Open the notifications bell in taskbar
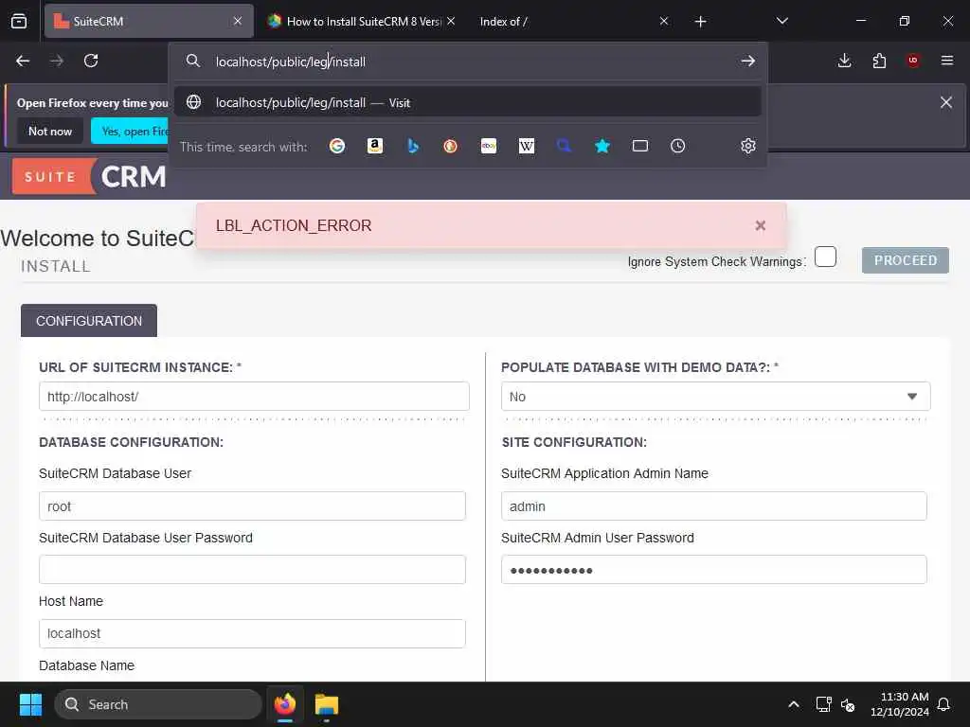Screen dimensions: 970x727 pos(944,704)
